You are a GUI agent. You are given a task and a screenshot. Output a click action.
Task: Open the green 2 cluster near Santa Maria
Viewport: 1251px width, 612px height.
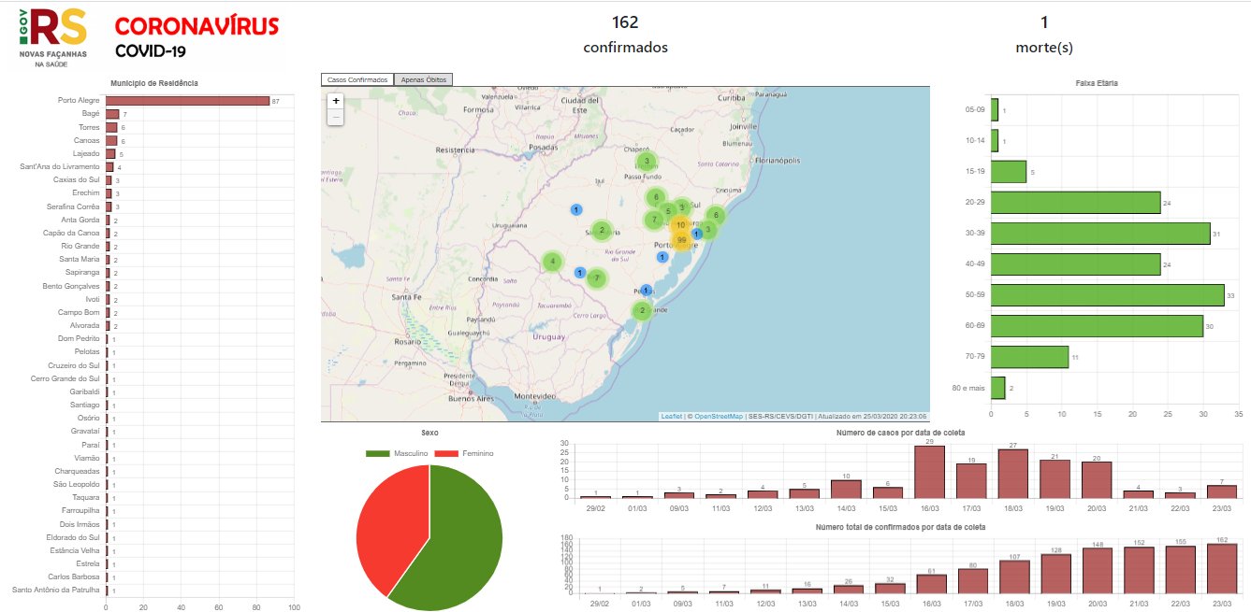tap(603, 230)
